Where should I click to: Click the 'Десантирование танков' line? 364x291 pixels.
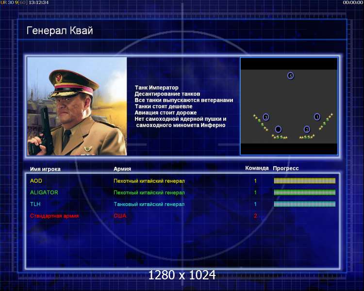click(x=167, y=94)
